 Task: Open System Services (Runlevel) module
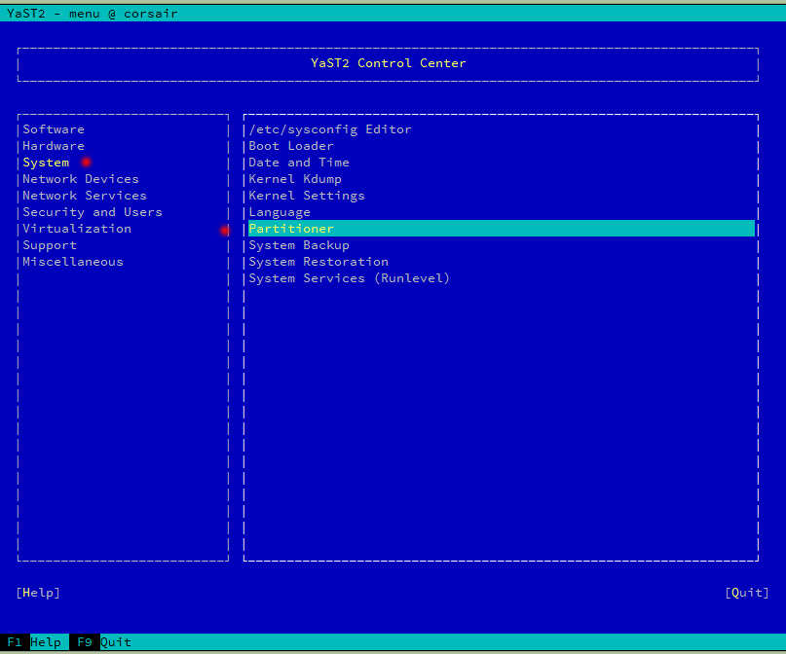[350, 278]
